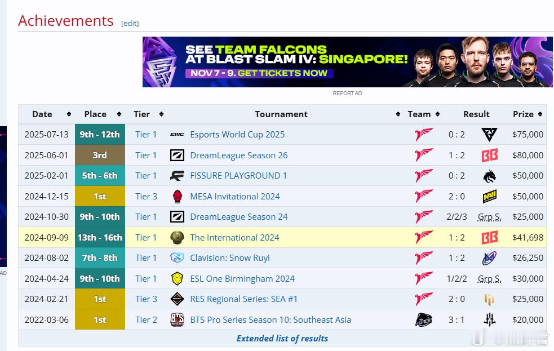Click opponent logo in RES Regional Series row
The width and height of the screenshot is (554, 351).
coord(489,299)
